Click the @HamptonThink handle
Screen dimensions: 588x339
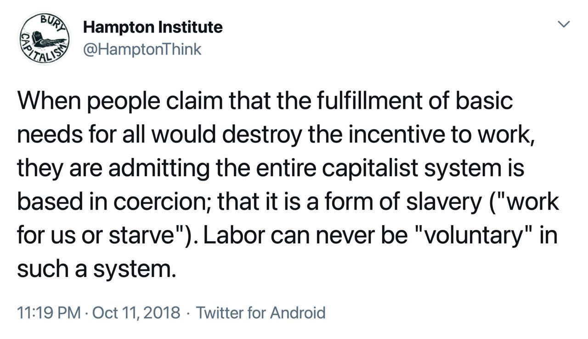pos(142,49)
